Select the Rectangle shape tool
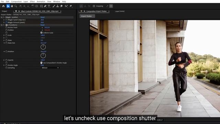The width and height of the screenshot is (220, 124). [41, 6]
